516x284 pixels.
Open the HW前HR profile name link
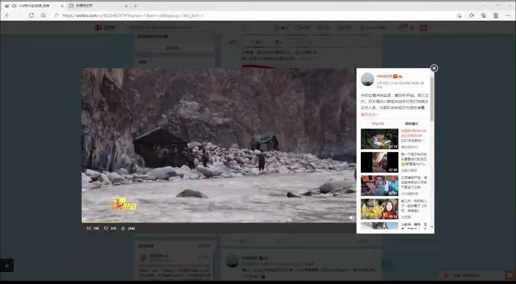click(384, 76)
